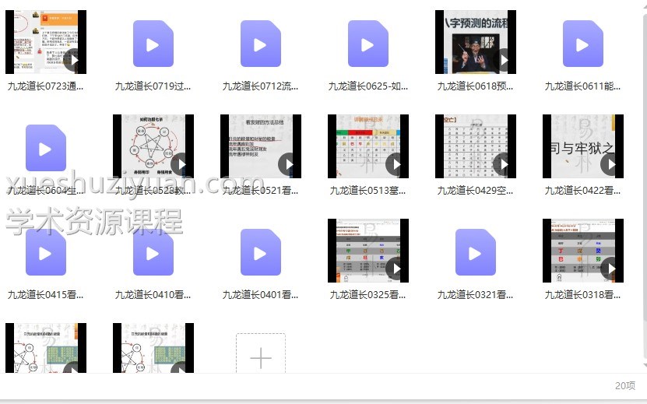Select the 九龙道长0712 video file icon
This screenshot has width=647, height=404.
(260, 44)
